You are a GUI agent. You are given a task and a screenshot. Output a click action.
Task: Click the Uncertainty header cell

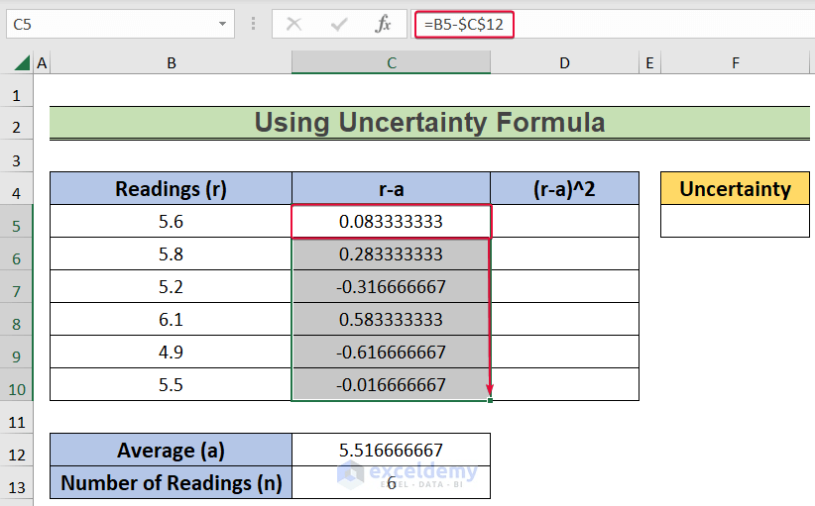pos(735,188)
